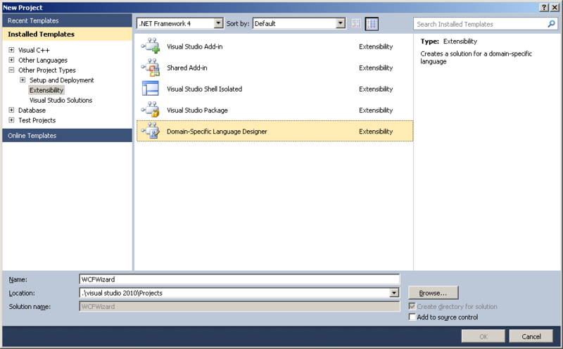Select Visual Studio Shell Isolated name
The image size is (563, 349).
click(x=204, y=89)
